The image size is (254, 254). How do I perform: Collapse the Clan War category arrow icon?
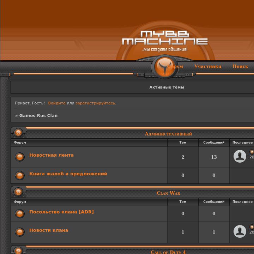(x=18, y=192)
